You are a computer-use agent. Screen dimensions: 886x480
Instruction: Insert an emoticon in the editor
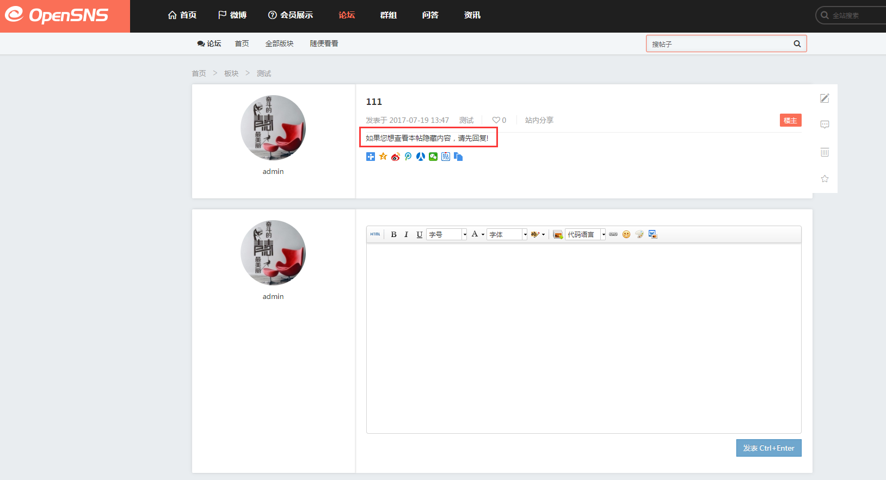pyautogui.click(x=626, y=234)
